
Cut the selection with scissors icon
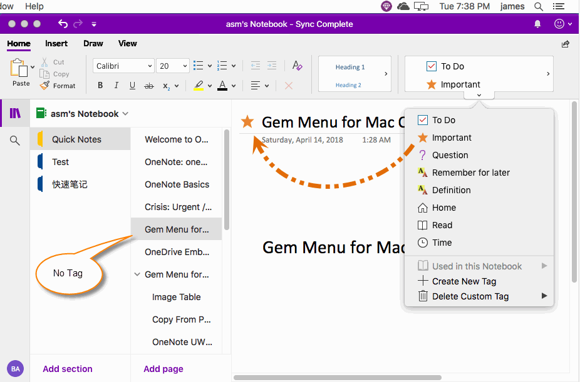click(x=44, y=62)
